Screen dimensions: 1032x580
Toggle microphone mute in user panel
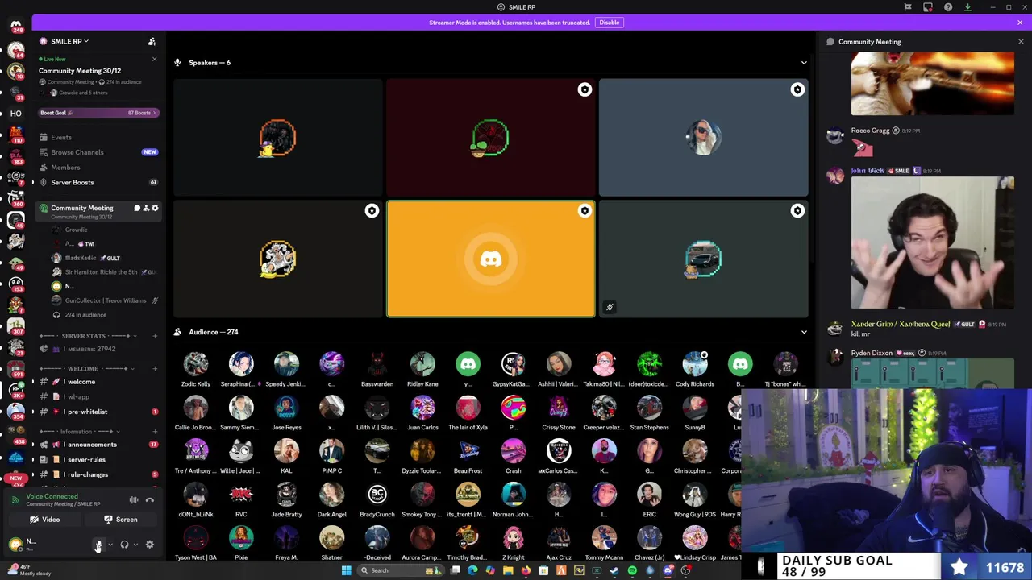click(98, 545)
